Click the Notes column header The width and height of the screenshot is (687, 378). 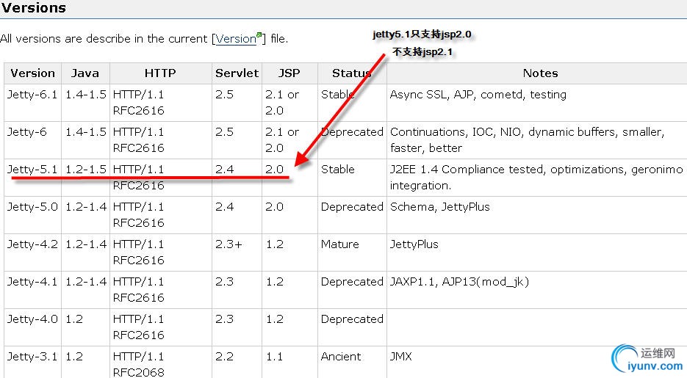click(541, 73)
